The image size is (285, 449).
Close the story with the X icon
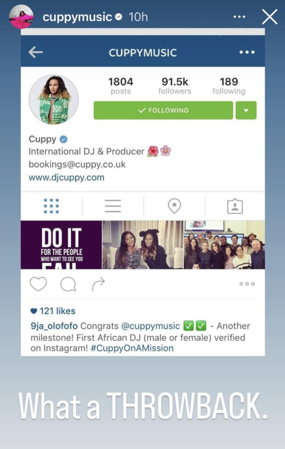tap(270, 17)
